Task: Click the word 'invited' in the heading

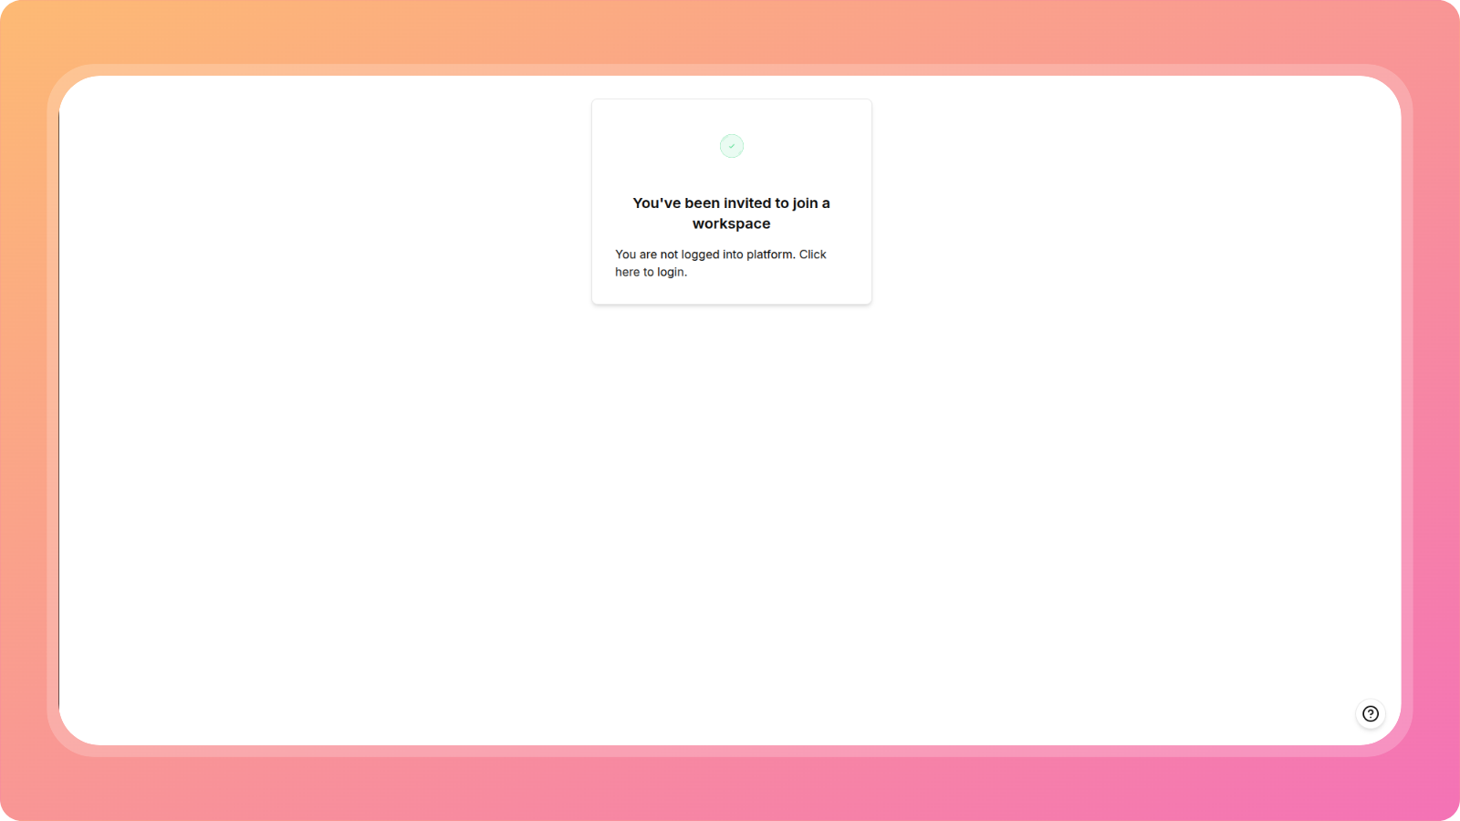Action: [746, 203]
